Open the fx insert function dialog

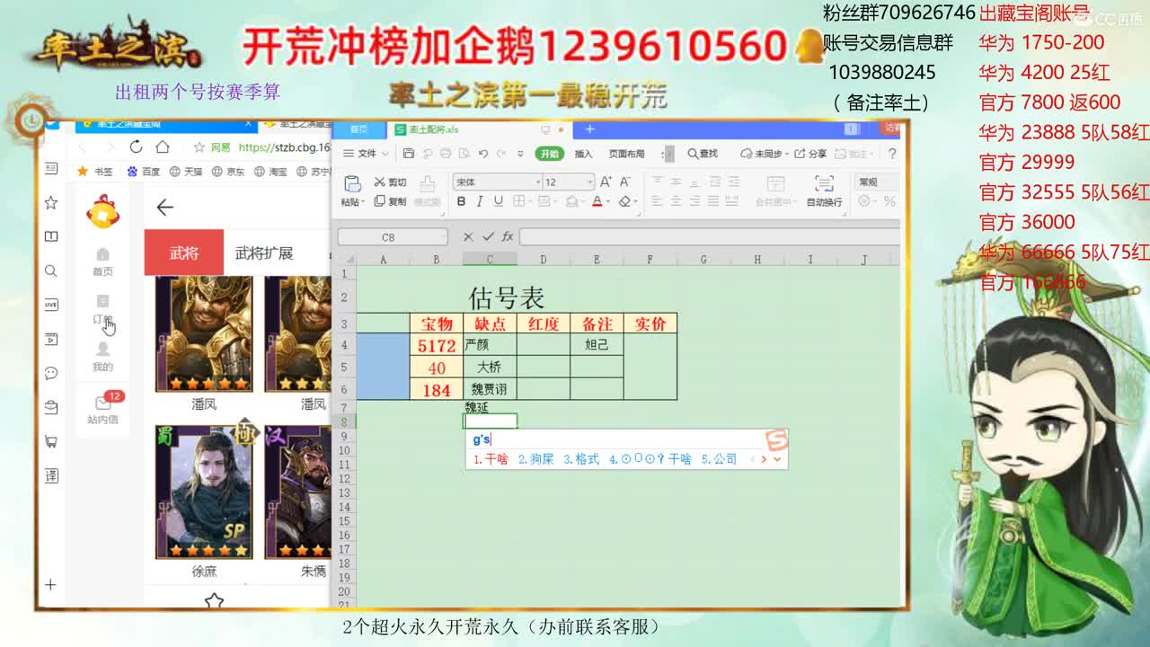508,236
